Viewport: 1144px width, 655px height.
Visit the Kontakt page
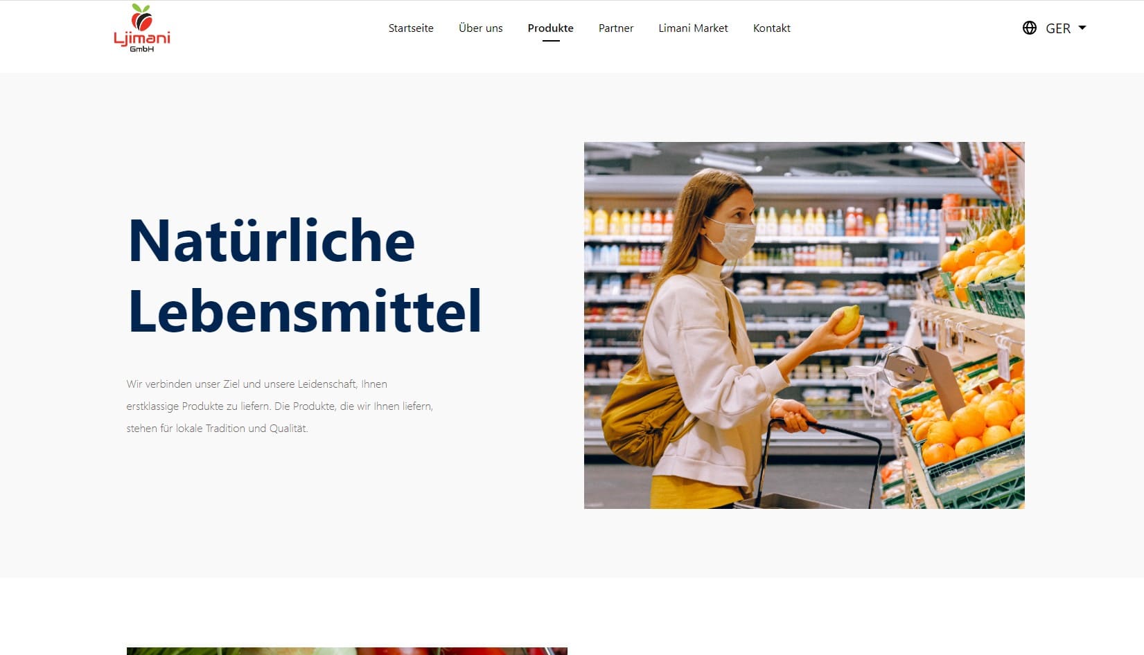point(772,28)
